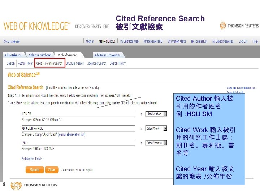The image size is (260, 195).
Task: Click the orange Search button
Action: pos(35,170)
